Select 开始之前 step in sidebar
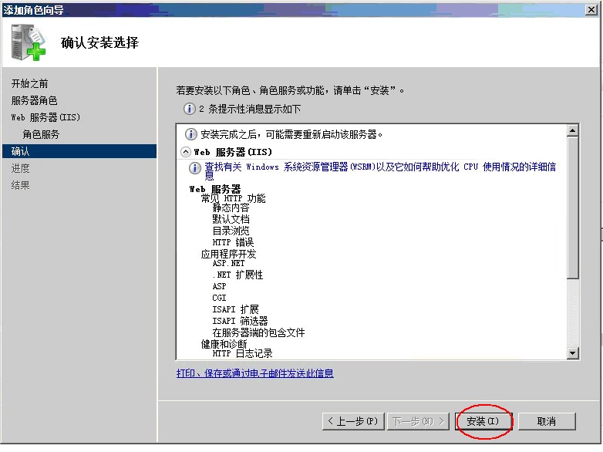 pos(29,83)
